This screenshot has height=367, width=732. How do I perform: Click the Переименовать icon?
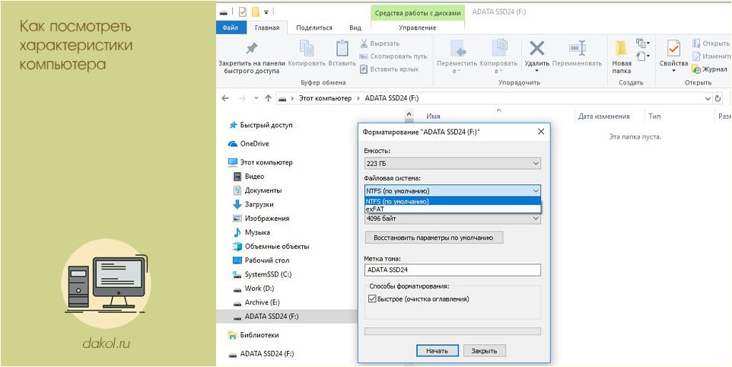[577, 48]
